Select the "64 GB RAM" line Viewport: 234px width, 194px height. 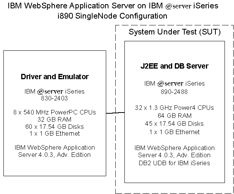pos(174,115)
